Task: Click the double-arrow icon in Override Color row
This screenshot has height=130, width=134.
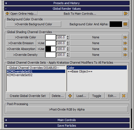Action: click(x=125, y=37)
